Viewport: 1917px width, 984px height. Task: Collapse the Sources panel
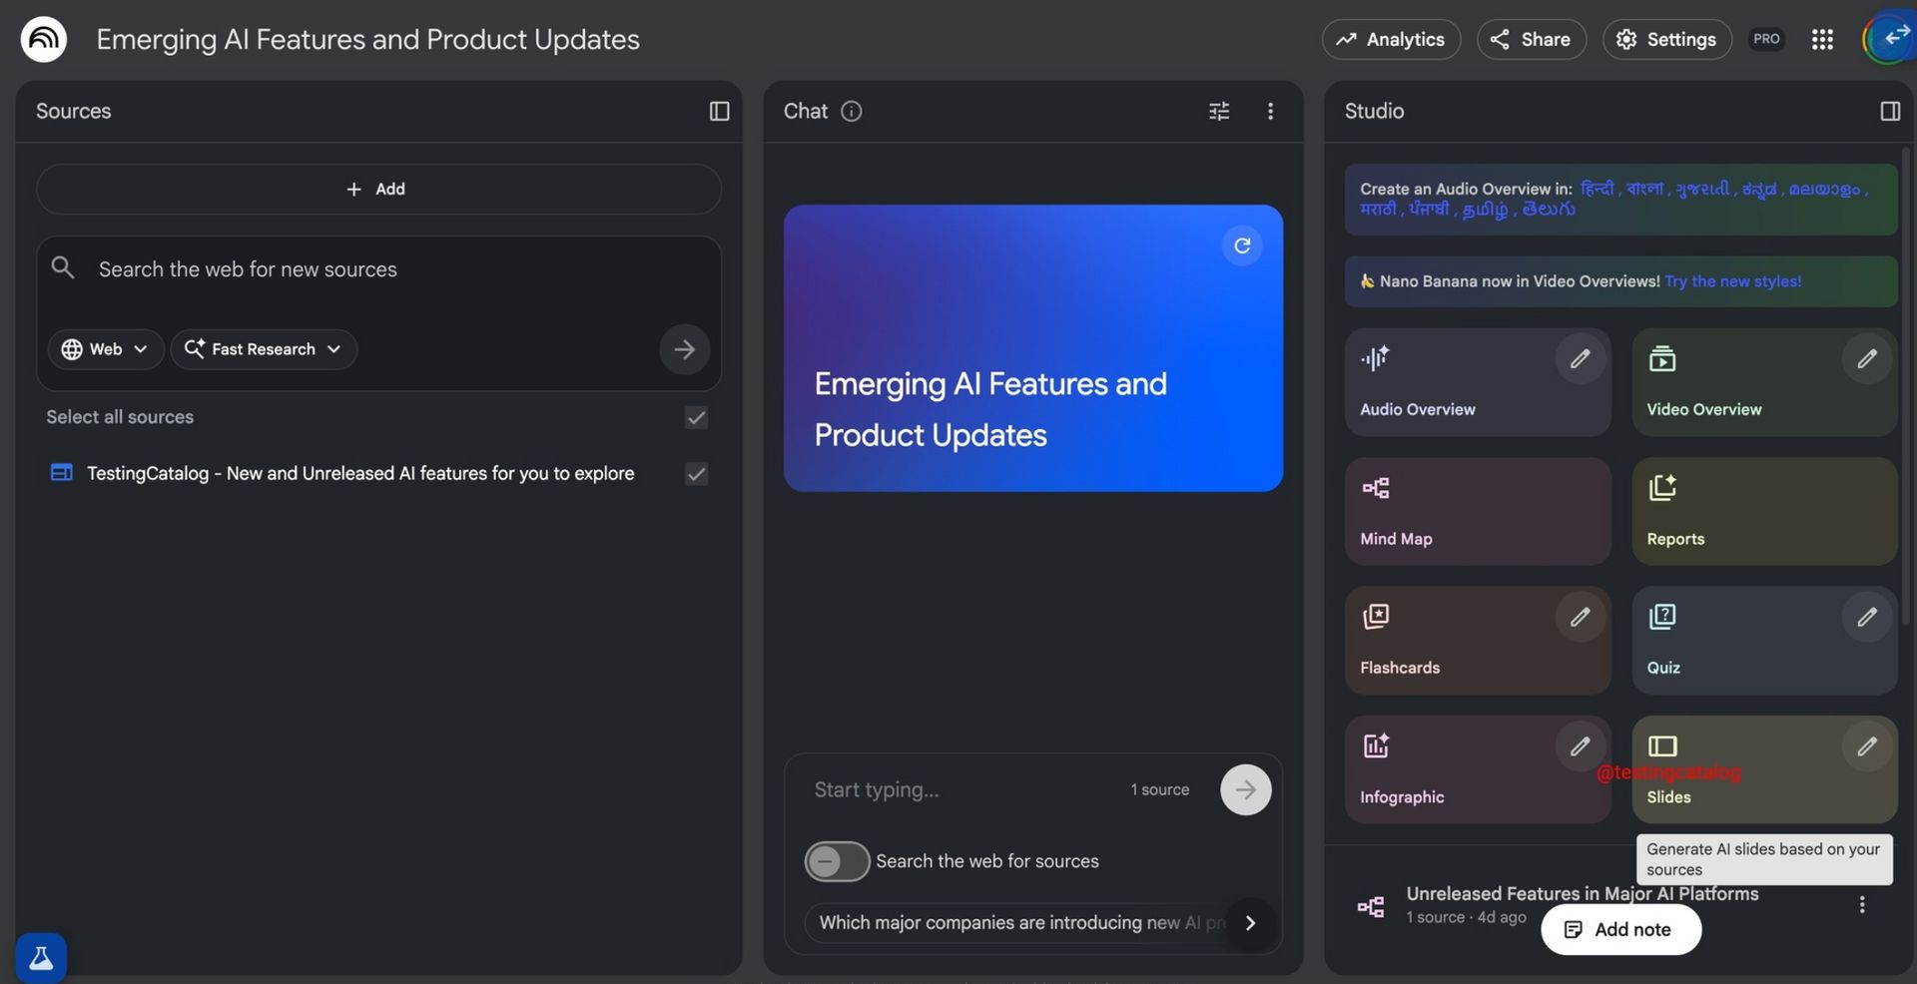(719, 111)
